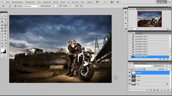Select the Hand tool
The image size is (172, 96).
(2, 46)
